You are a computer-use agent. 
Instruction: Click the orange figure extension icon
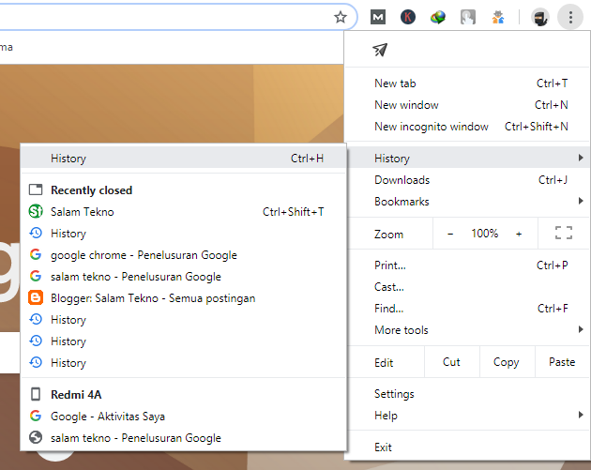[x=498, y=17]
